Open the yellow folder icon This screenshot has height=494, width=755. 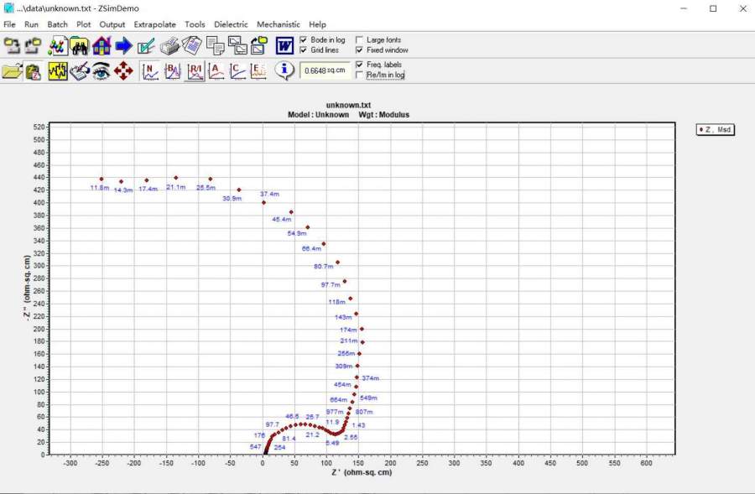pyautogui.click(x=12, y=70)
